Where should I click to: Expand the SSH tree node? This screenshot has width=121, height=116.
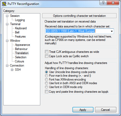click(12, 70)
